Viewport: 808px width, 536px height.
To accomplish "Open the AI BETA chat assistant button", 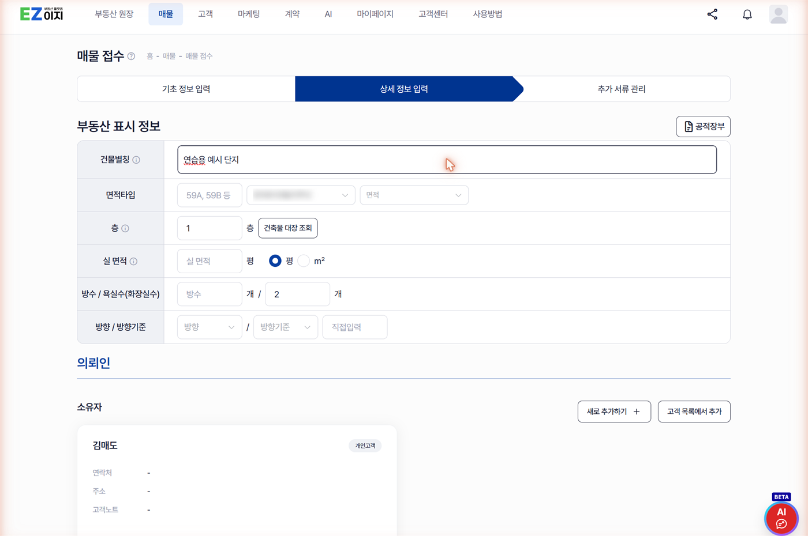I will point(781,518).
